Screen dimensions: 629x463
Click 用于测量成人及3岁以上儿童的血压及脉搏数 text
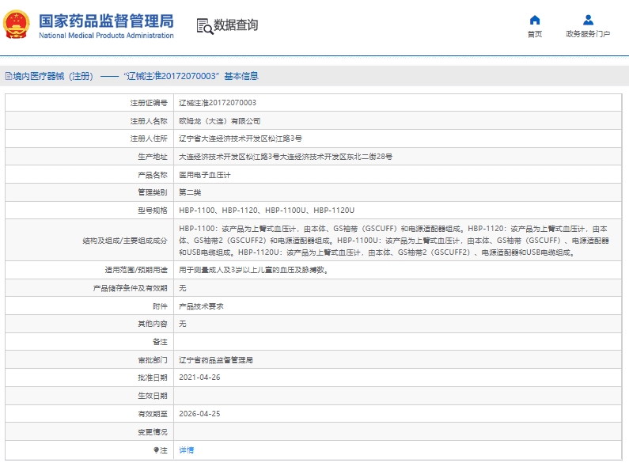253,270
